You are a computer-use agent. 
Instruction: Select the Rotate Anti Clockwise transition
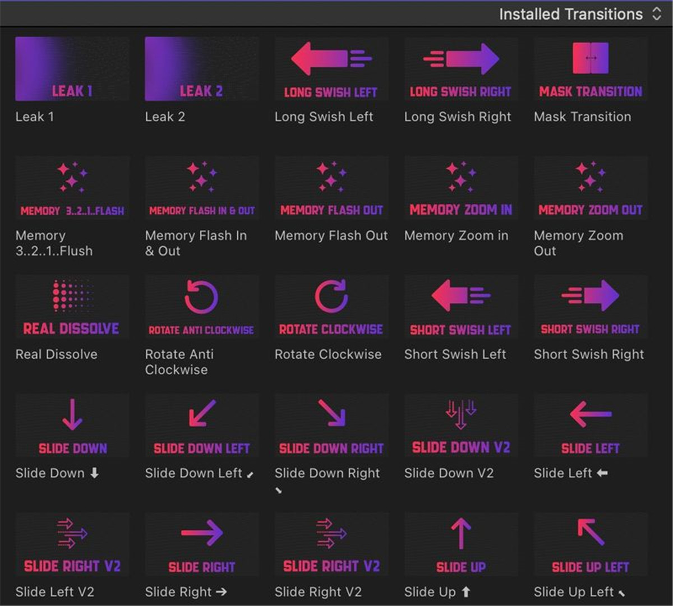(x=201, y=307)
